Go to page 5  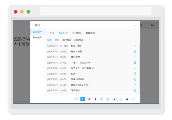[108, 99]
